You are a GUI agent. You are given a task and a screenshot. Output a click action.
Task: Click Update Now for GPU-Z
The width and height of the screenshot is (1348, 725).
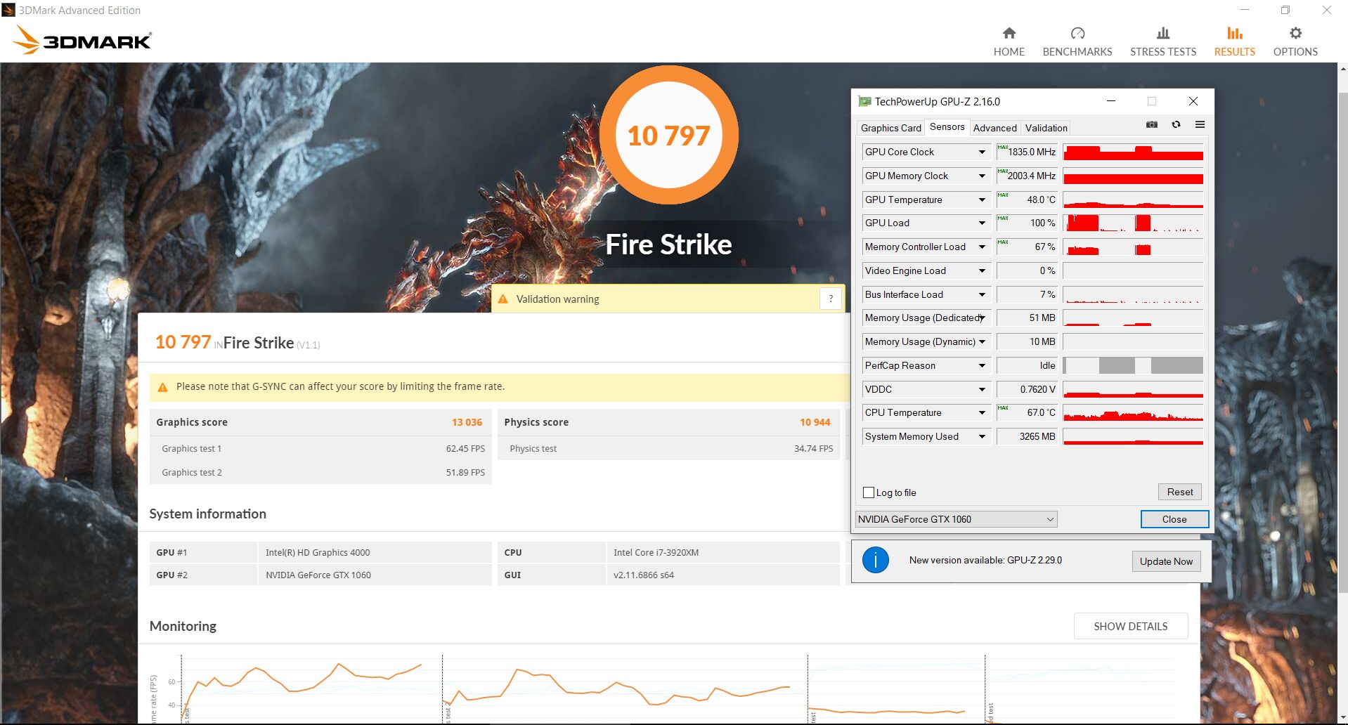[1166, 561]
